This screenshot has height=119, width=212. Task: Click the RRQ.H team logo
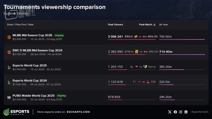pyautogui.click(x=136, y=36)
